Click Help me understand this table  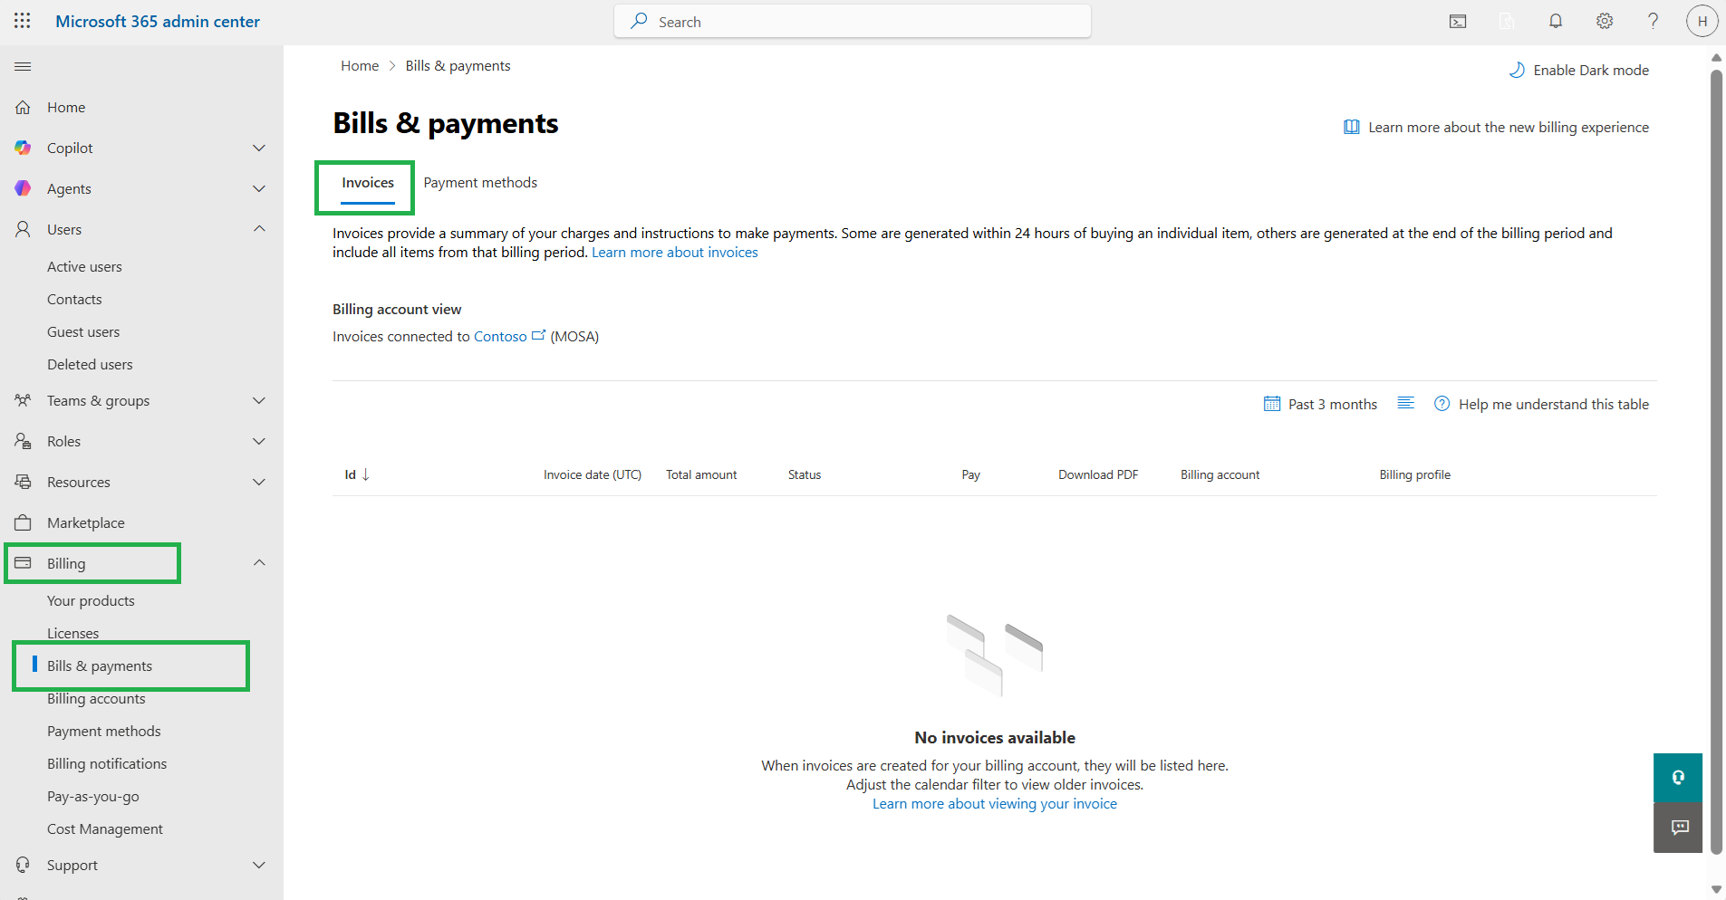coord(1542,404)
